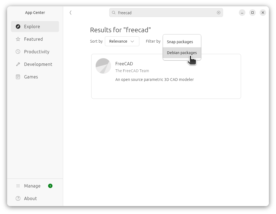Image resolution: width=276 pixels, height=214 pixels.
Task: Click the FreeCAD app icon thumbnail
Action: (103, 66)
